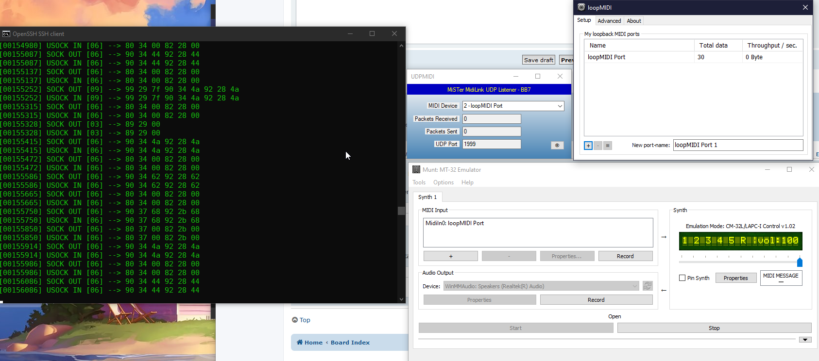The image size is (819, 361).
Task: Click the Audio Output Record button
Action: point(596,300)
